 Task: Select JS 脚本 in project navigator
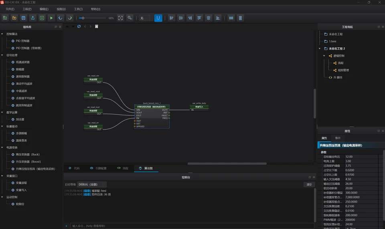(x=338, y=78)
